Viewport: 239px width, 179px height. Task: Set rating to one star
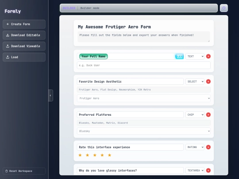point(80,155)
